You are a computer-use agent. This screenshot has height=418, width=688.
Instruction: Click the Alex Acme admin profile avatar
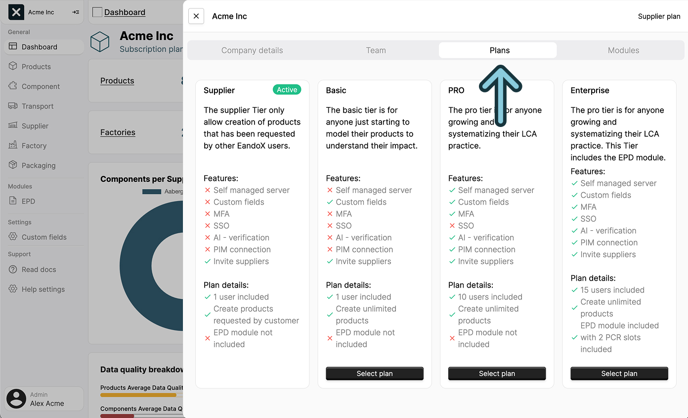(16, 399)
